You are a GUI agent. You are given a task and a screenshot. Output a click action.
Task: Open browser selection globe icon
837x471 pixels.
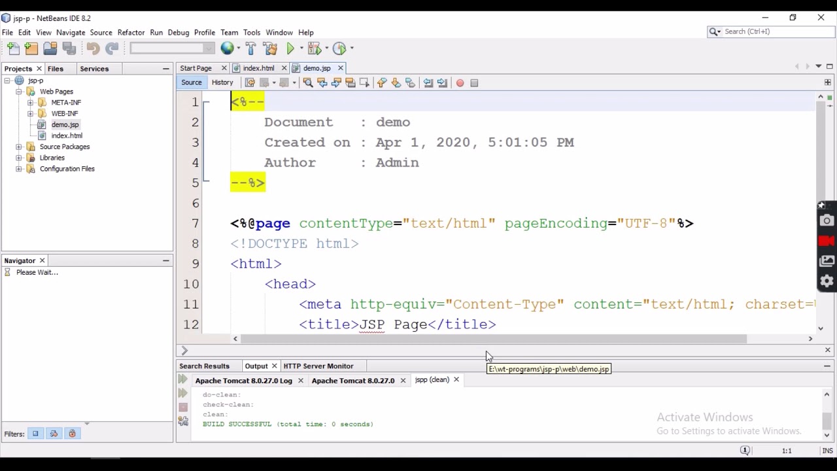(x=227, y=48)
